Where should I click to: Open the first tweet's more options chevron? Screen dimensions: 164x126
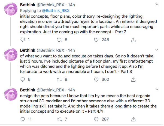156,4
